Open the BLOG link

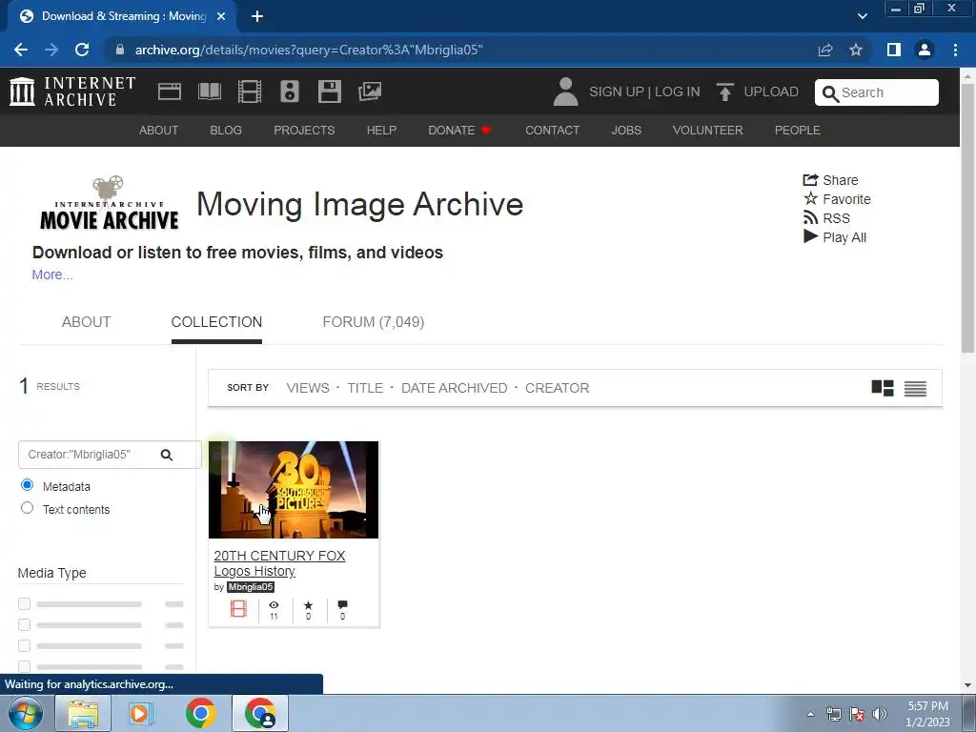pyautogui.click(x=225, y=130)
